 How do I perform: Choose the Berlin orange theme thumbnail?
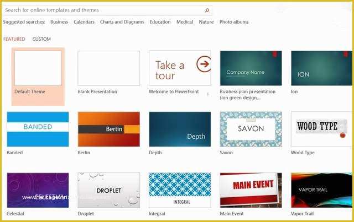point(109,129)
